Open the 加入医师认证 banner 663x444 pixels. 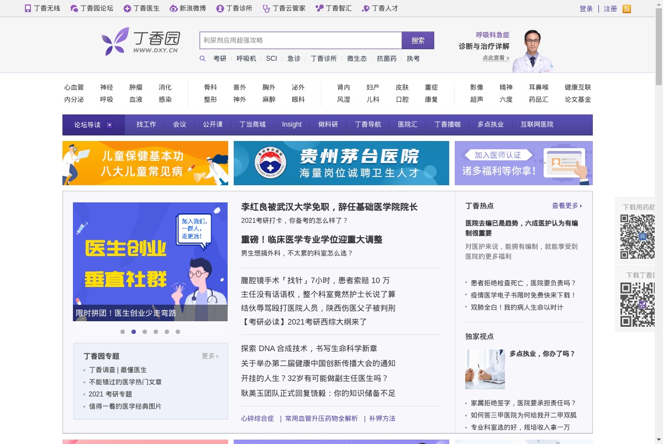click(x=524, y=163)
